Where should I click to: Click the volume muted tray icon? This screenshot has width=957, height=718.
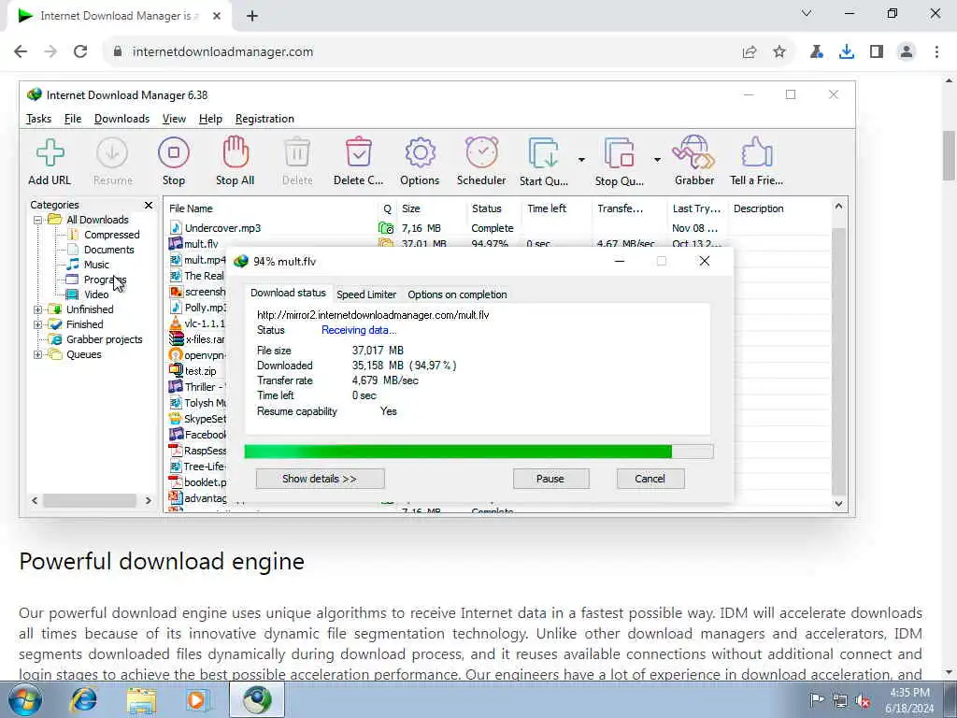[863, 700]
